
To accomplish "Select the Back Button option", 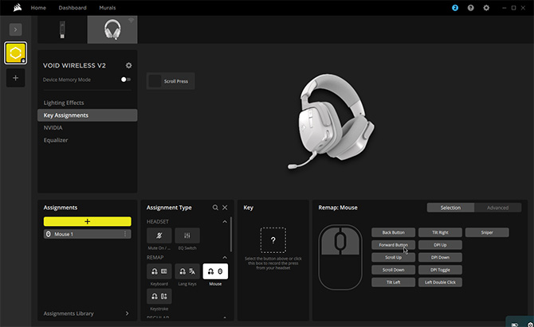I will 394,232.
